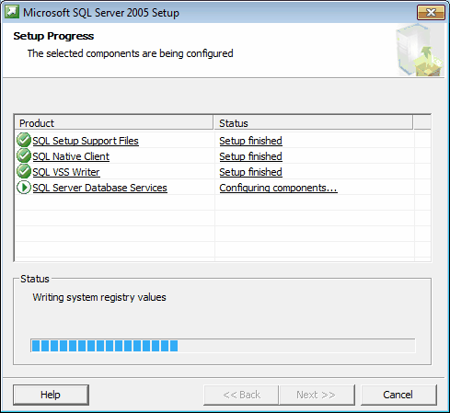450x413 pixels.
Task: Click the green checkmark beside SQL VSS Writer
Action: pyautogui.click(x=24, y=172)
